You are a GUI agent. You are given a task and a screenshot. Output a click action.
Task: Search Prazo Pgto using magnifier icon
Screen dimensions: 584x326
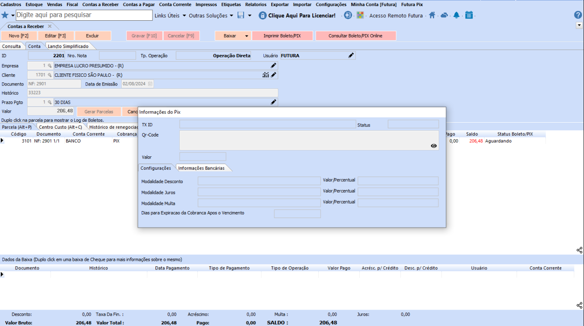pyautogui.click(x=50, y=102)
